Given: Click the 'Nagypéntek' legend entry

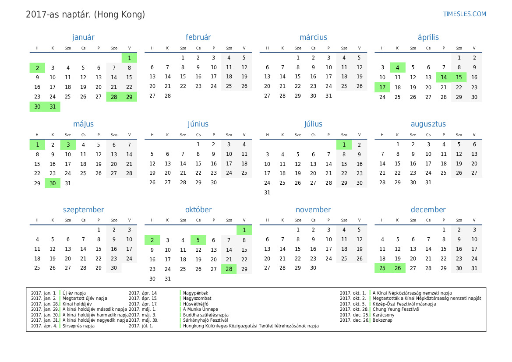Looking at the screenshot, I should 195,293.
